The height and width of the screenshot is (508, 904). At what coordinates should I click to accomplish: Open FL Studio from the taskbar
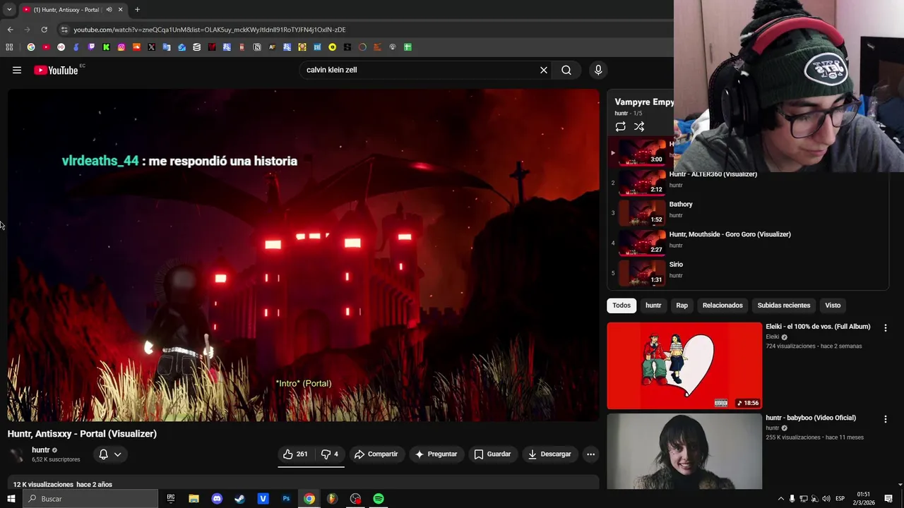(x=332, y=499)
